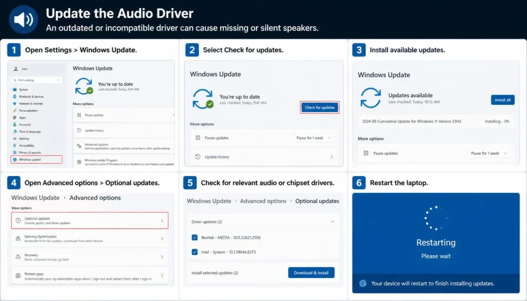527x301 pixels.
Task: Click 'Pause updates' text in step 2 panel
Action: tap(217, 138)
